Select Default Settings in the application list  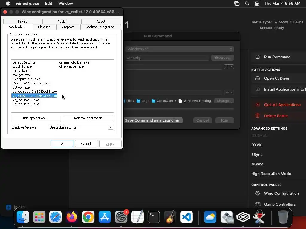coord(24,62)
